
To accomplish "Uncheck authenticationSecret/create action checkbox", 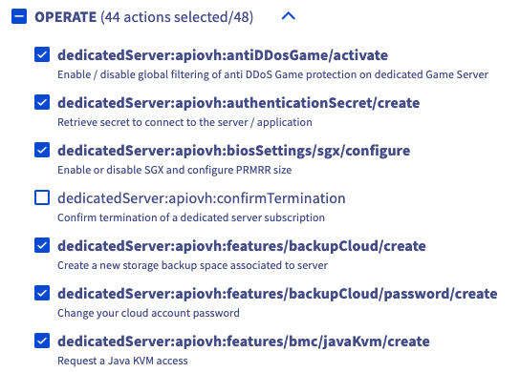I will (42, 102).
